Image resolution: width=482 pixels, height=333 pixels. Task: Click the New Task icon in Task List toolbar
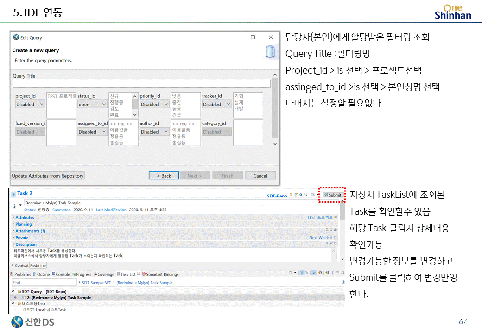290,272
